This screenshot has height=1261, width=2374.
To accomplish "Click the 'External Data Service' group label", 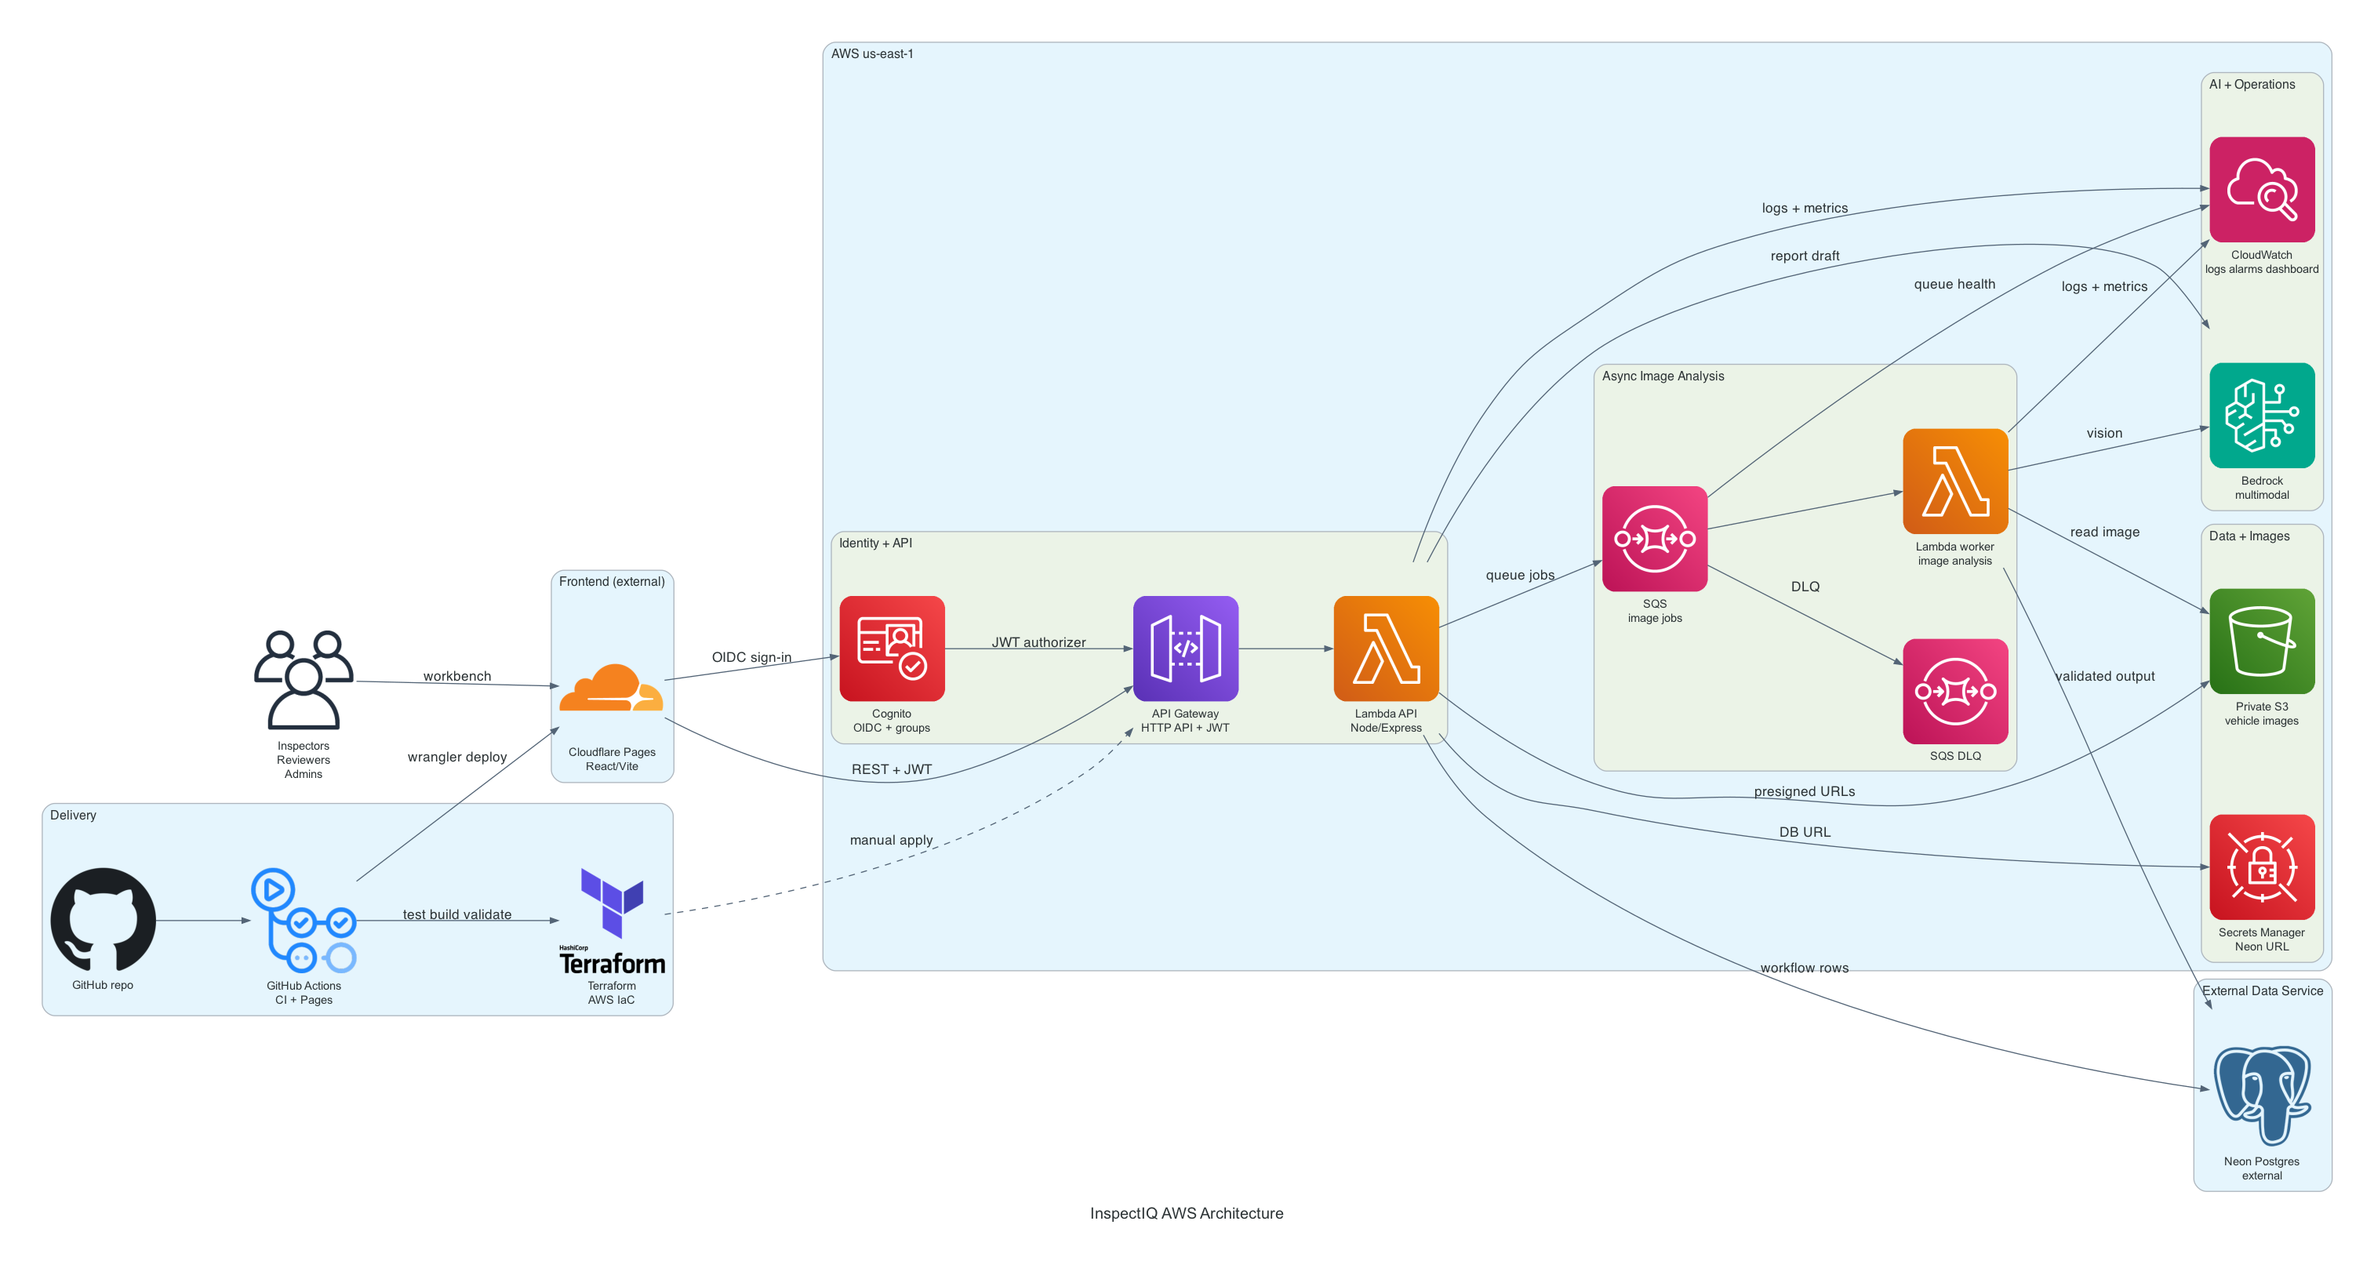I will [2263, 991].
